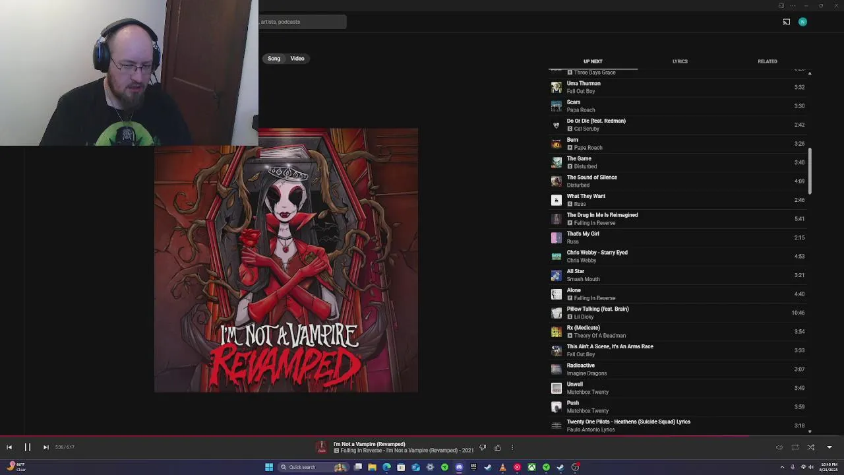Open the Windows Start menu

click(269, 467)
